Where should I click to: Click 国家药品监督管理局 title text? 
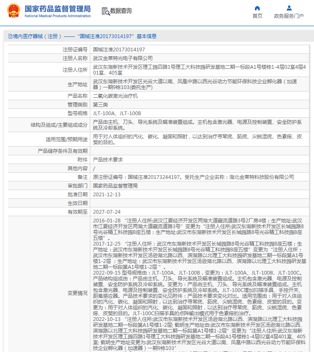tap(58, 9)
